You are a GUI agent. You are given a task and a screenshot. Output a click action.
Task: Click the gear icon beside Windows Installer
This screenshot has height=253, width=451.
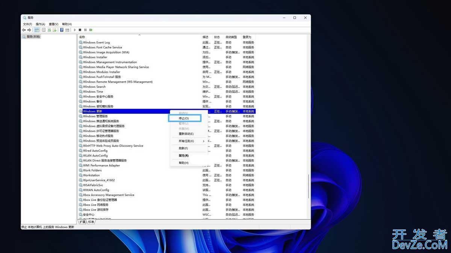(80, 57)
